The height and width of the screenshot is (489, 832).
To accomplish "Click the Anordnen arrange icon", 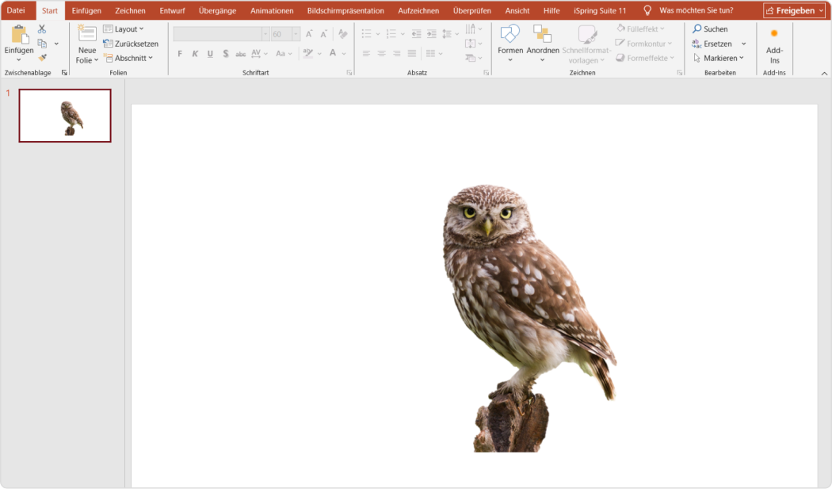I will [x=542, y=36].
